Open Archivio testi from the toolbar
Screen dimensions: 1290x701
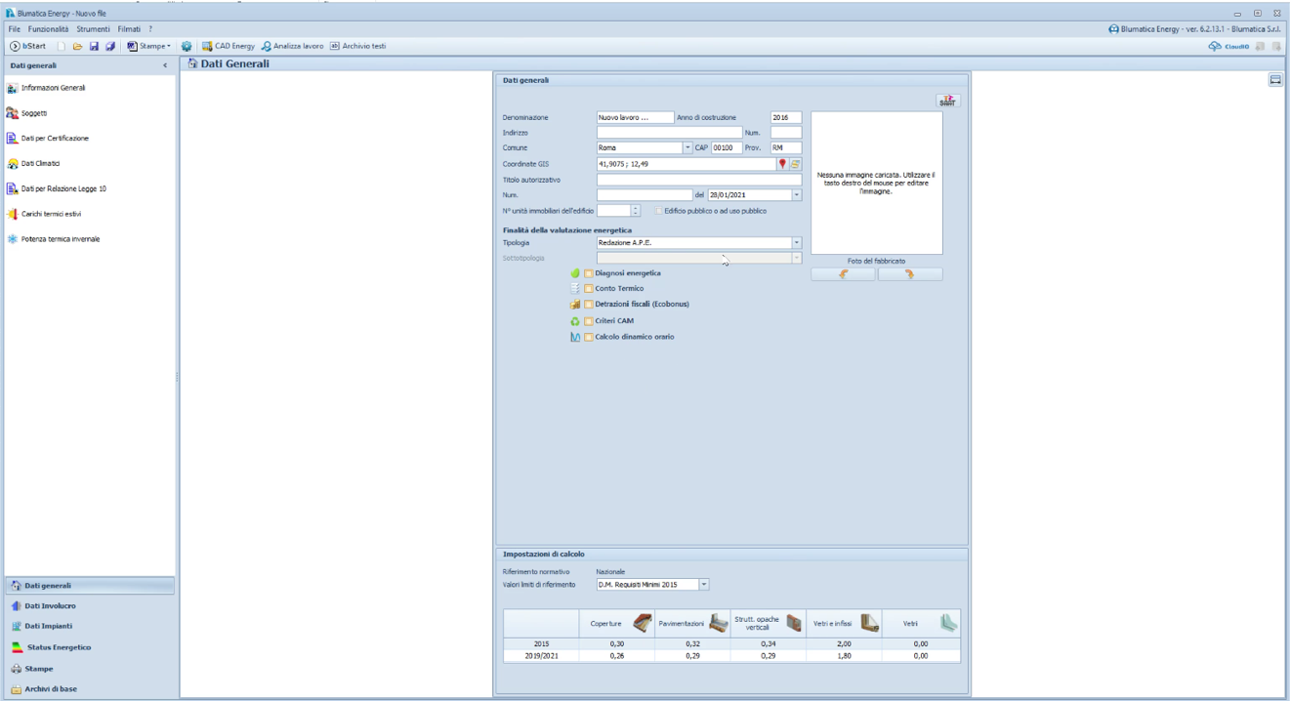[358, 46]
